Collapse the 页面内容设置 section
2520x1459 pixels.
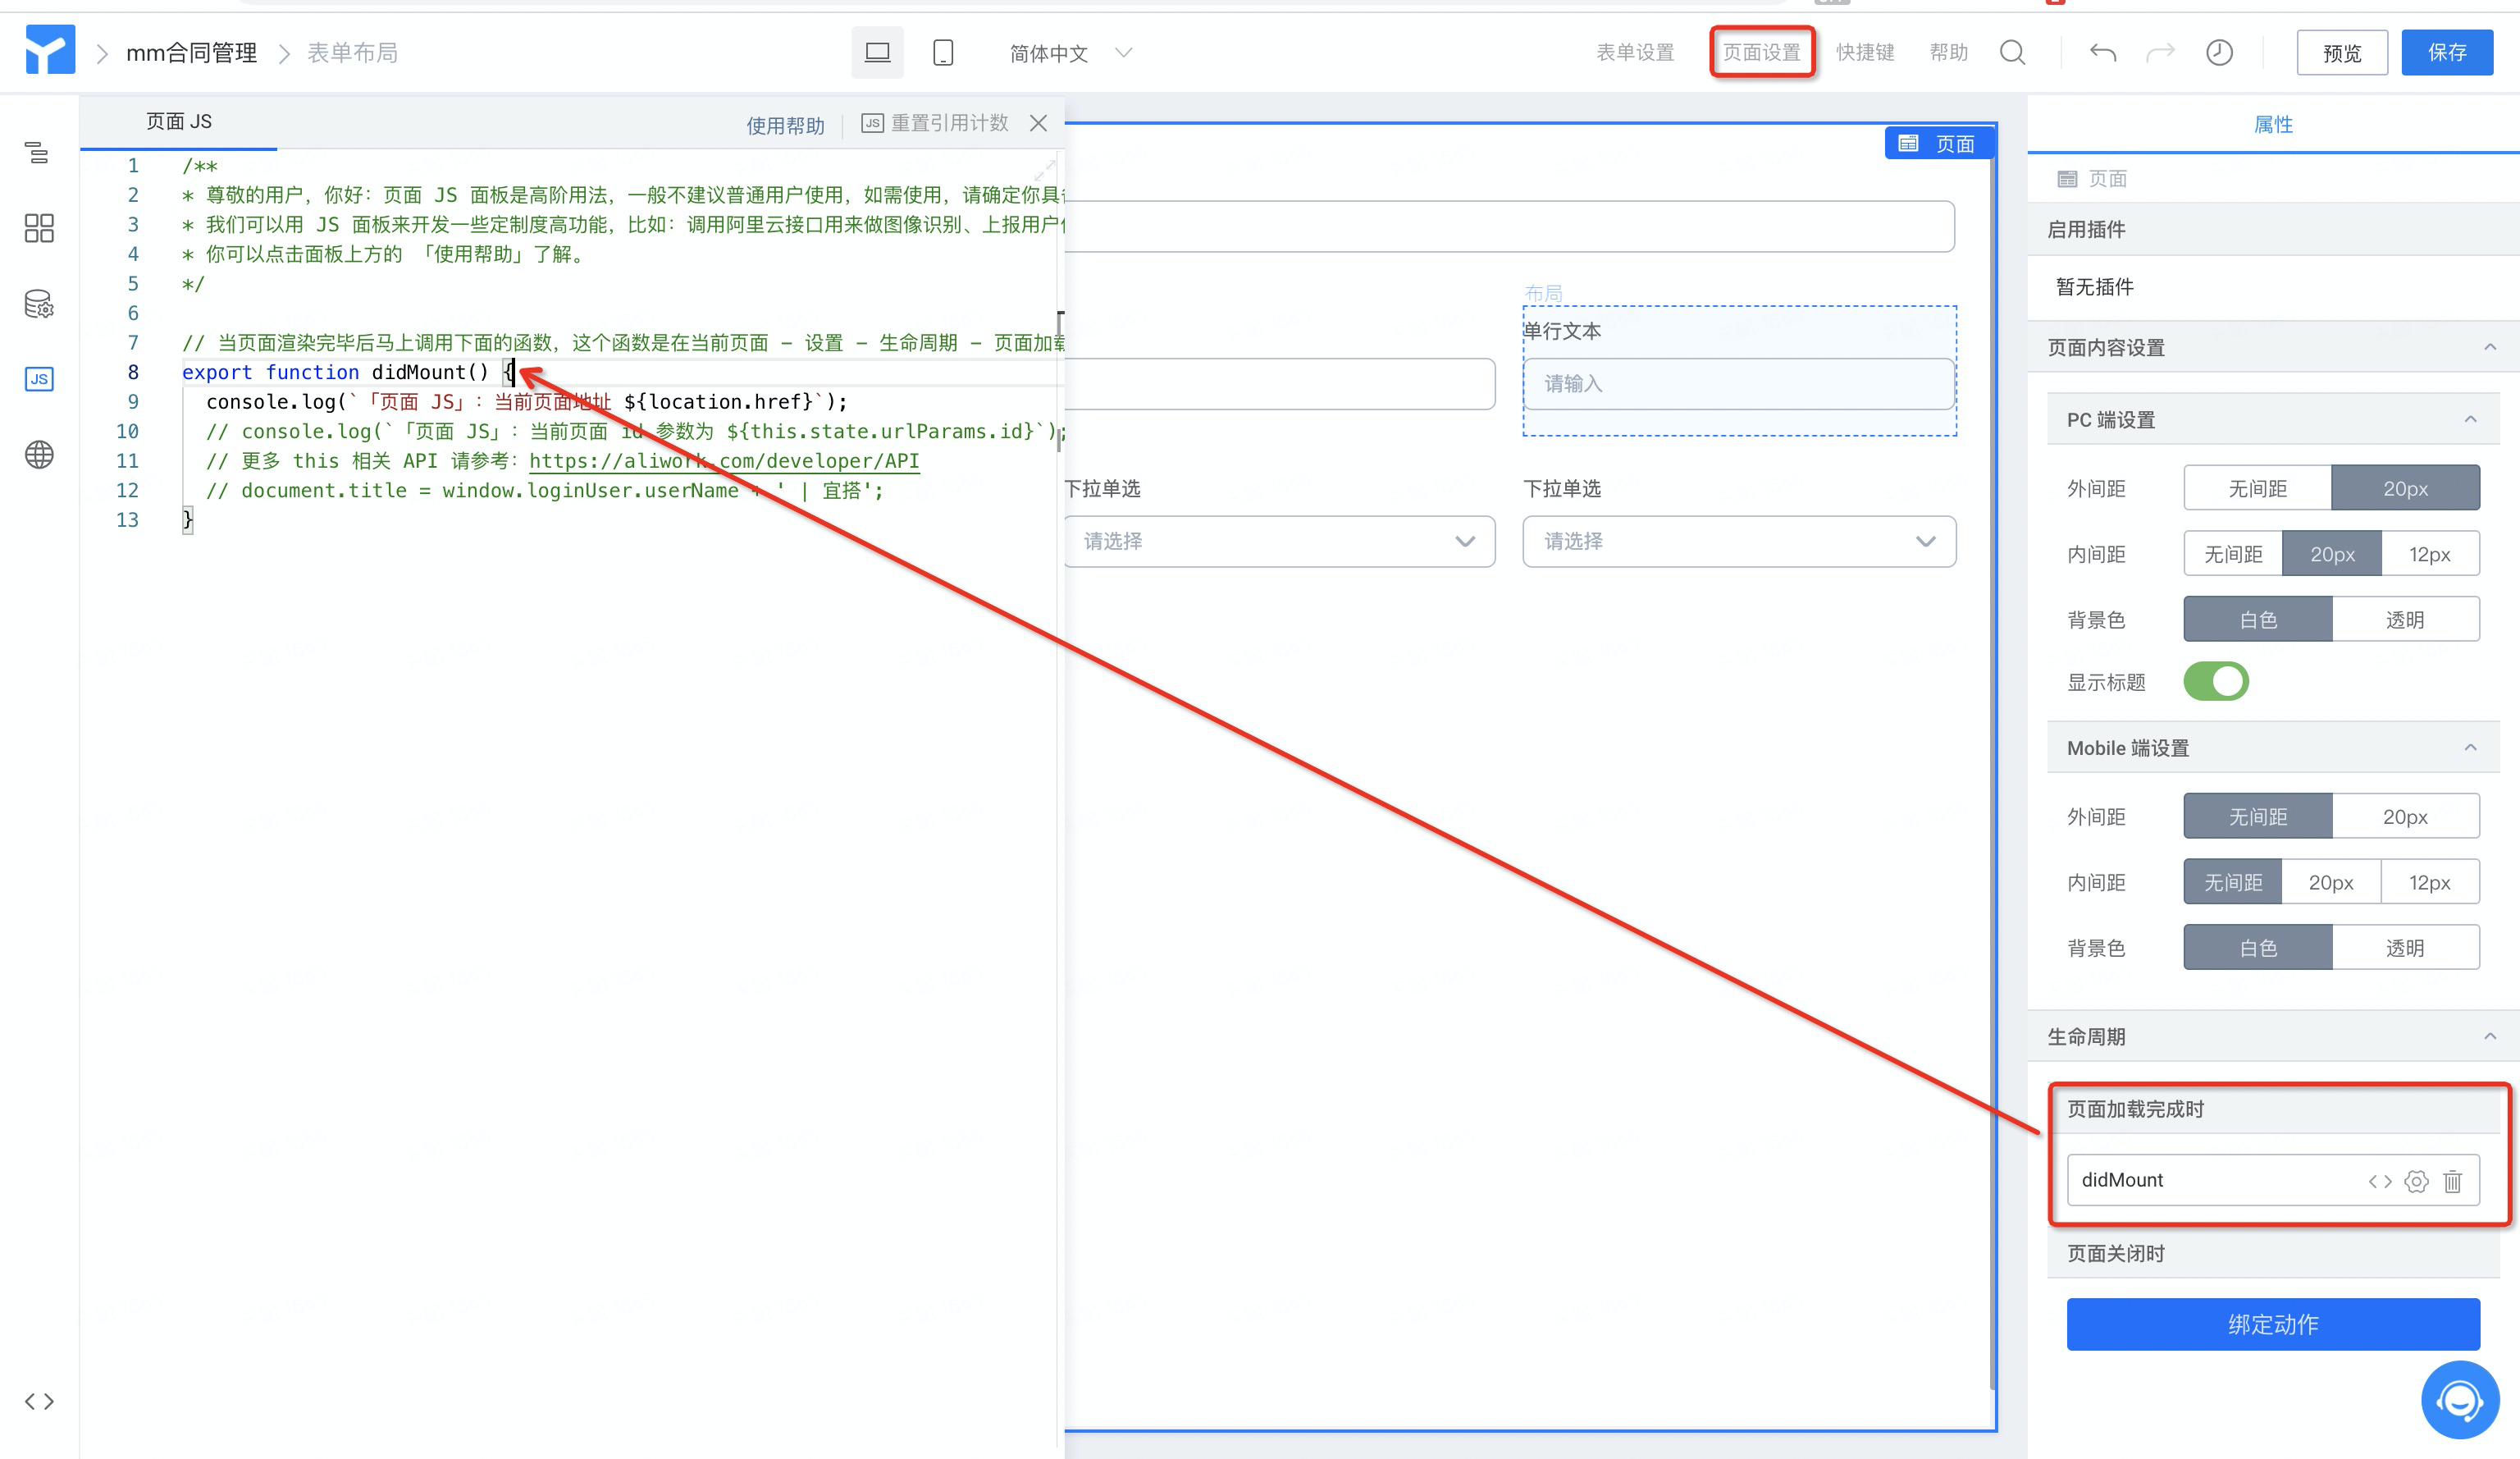click(x=2490, y=347)
